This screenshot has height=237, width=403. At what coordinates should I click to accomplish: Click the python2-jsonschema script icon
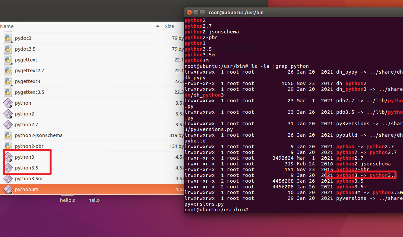tap(8, 135)
